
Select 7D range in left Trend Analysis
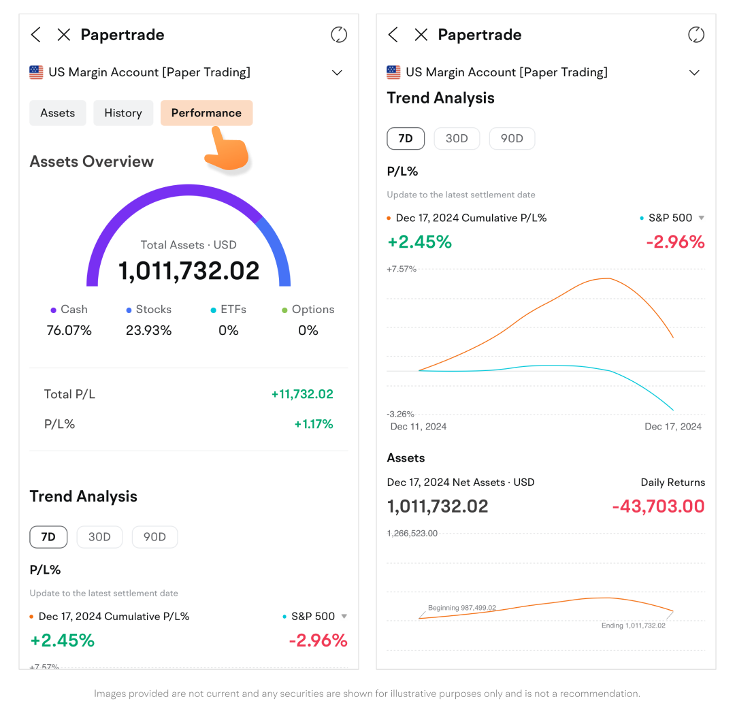(48, 537)
